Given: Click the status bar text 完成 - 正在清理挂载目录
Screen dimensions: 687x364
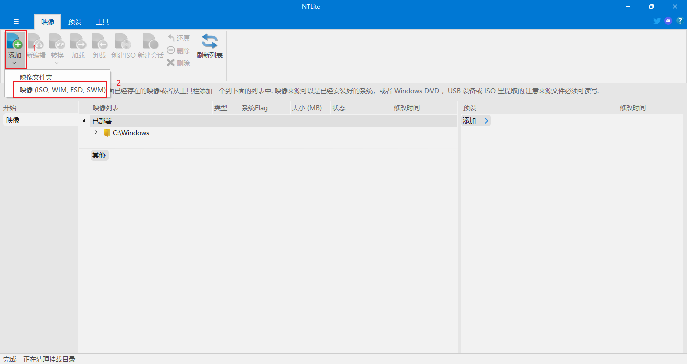Looking at the screenshot, I should [39, 359].
